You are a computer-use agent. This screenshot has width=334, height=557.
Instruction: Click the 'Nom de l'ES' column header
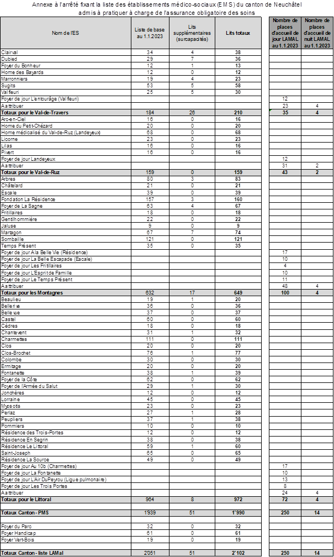(66, 33)
